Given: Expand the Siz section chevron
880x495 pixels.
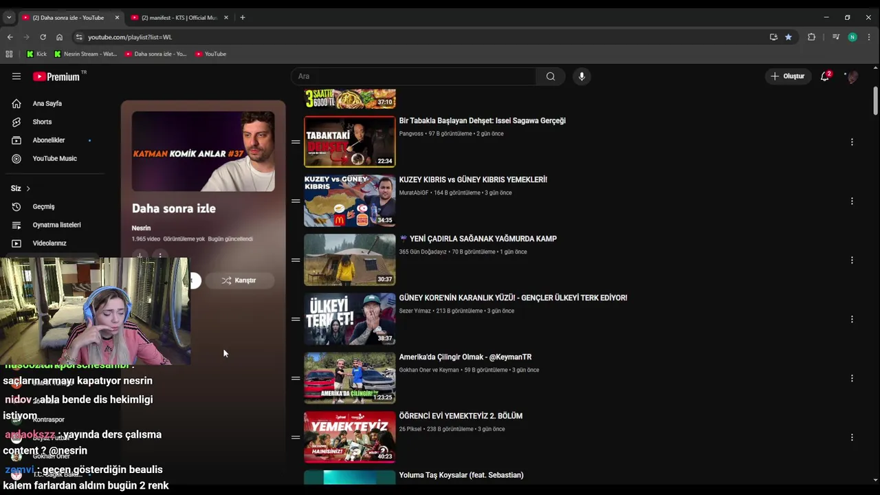Looking at the screenshot, I should pyautogui.click(x=28, y=188).
